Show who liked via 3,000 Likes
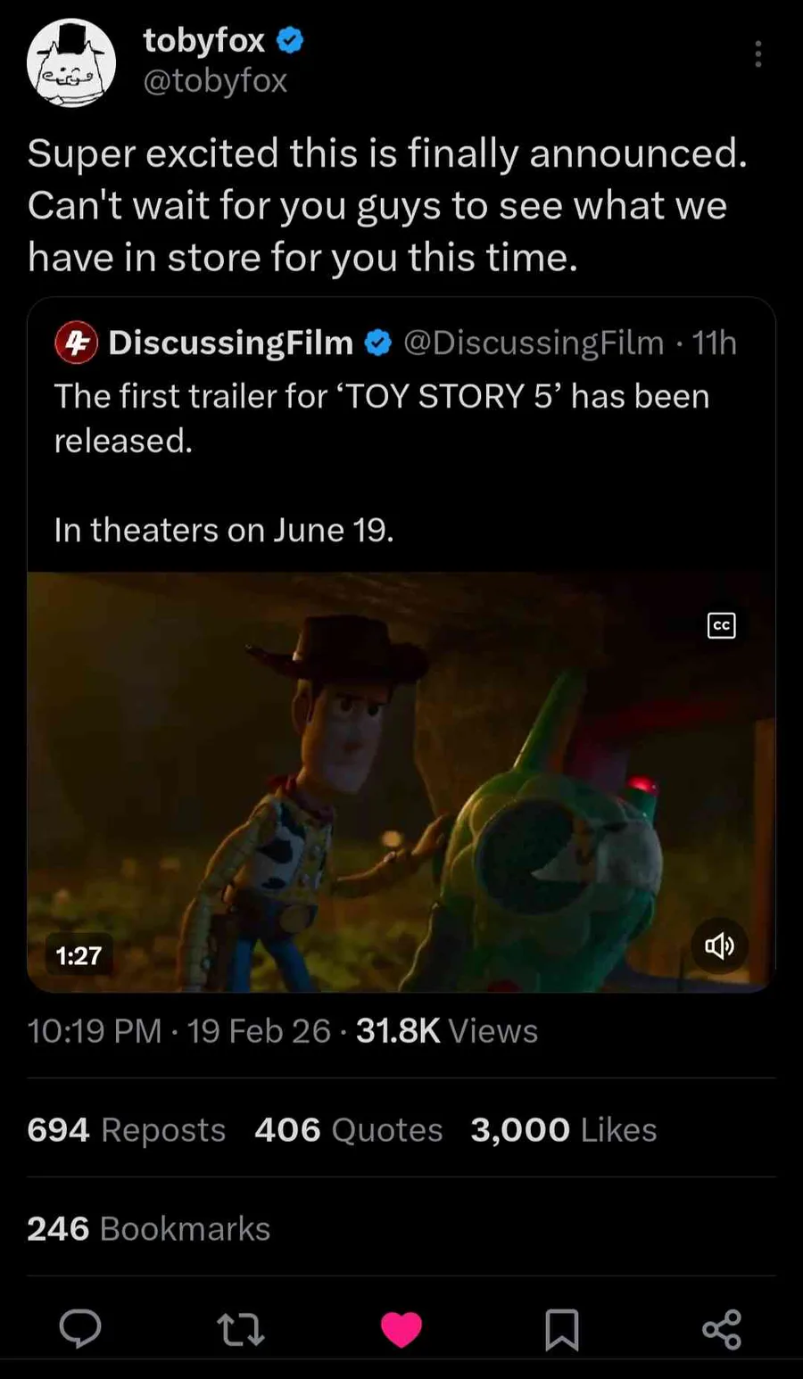The image size is (803, 1379). (563, 1129)
